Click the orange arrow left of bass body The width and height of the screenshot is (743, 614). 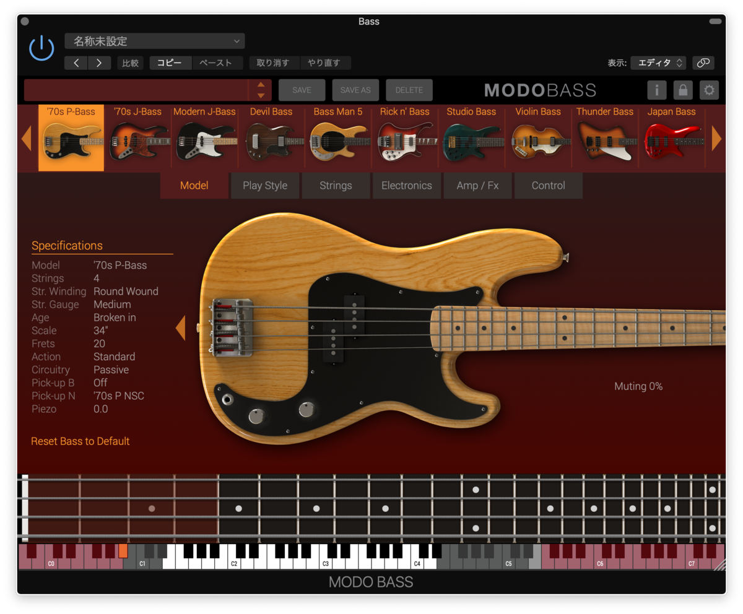click(x=180, y=328)
